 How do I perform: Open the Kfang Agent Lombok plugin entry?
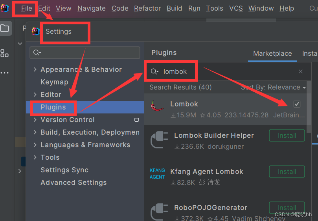pos(207,172)
